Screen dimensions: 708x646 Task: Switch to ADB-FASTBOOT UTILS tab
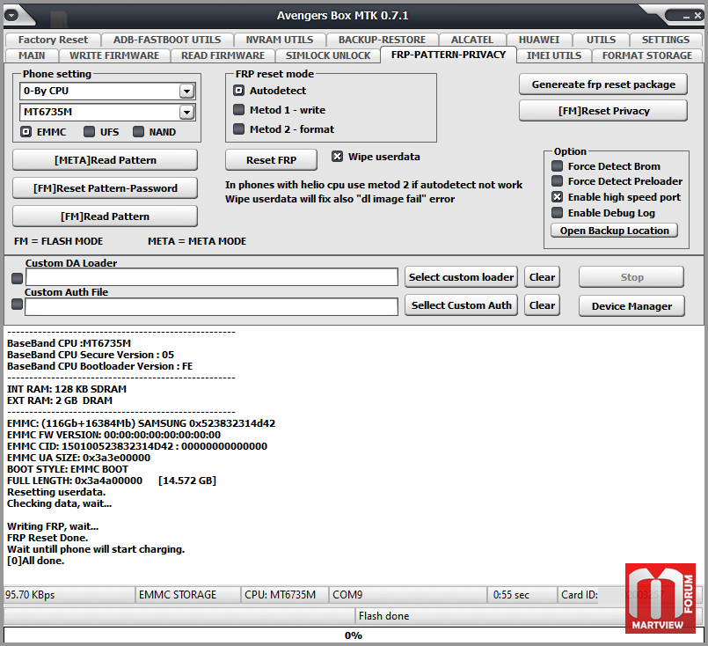tap(167, 40)
